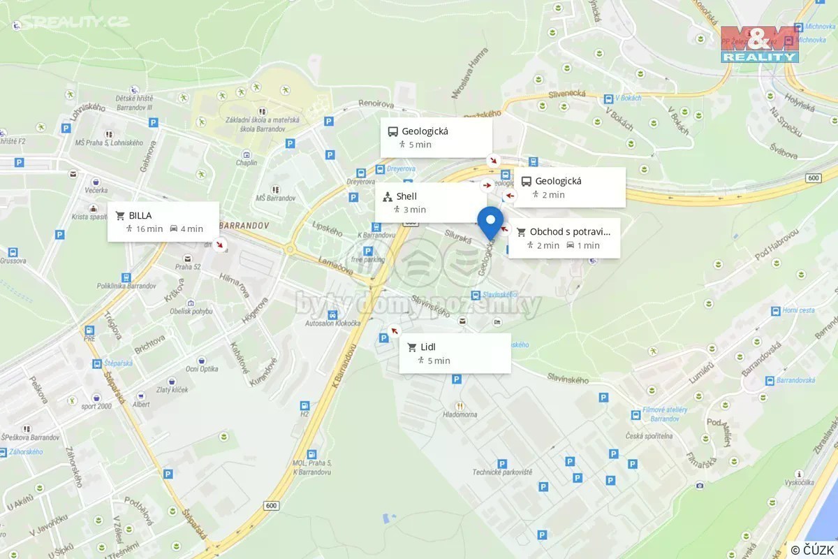Click the Technické parkoviště parking icon

pos(501,463)
